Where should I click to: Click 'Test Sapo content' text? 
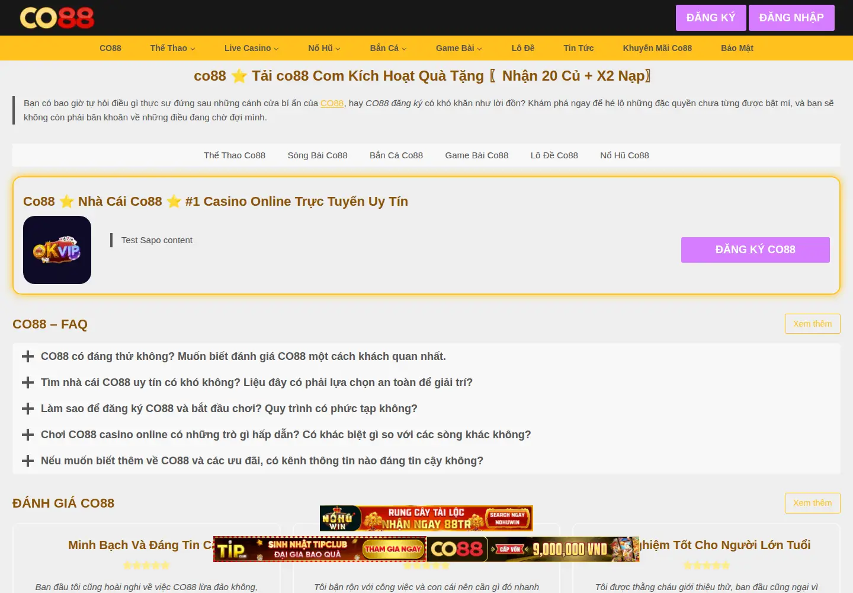tap(157, 240)
